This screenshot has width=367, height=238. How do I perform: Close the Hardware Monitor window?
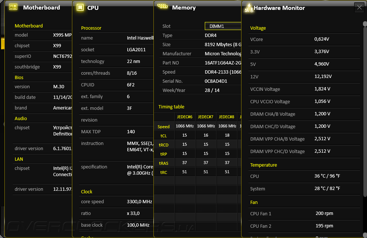[x=359, y=7]
